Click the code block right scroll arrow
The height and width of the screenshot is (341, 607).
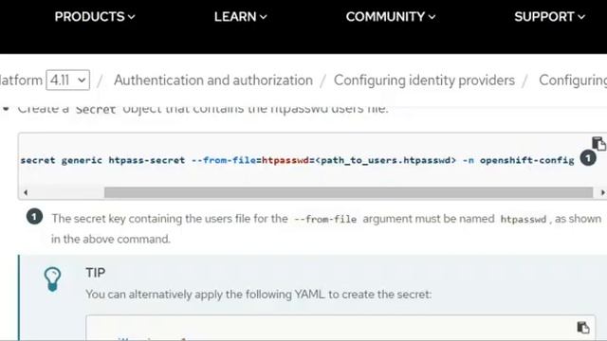click(602, 192)
